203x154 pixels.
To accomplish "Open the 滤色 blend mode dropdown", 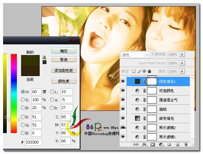I will pyautogui.click(x=134, y=55).
